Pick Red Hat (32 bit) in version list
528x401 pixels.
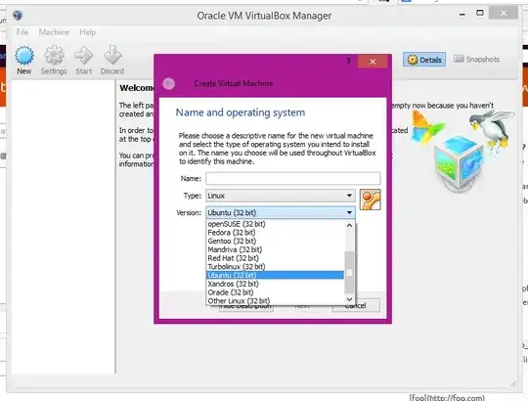(276, 258)
